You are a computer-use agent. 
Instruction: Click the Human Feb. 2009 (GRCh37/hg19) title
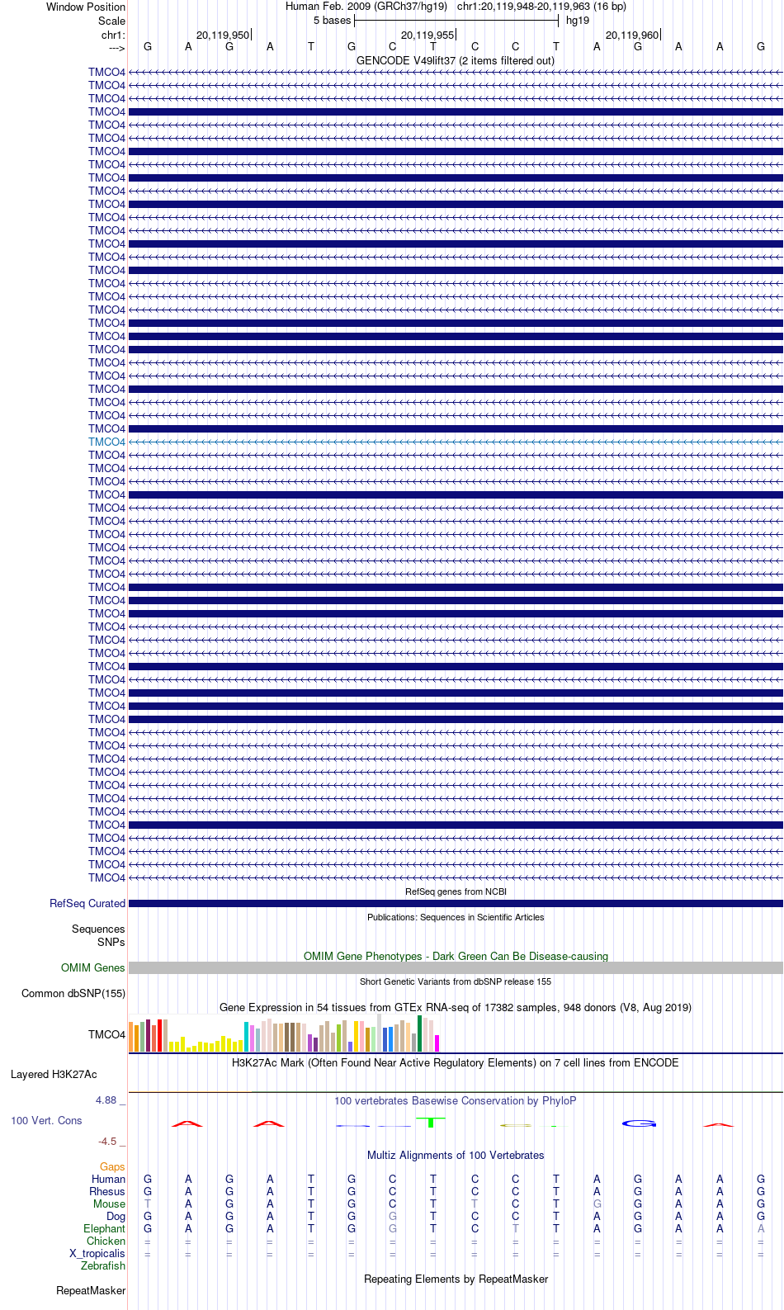[366, 7]
